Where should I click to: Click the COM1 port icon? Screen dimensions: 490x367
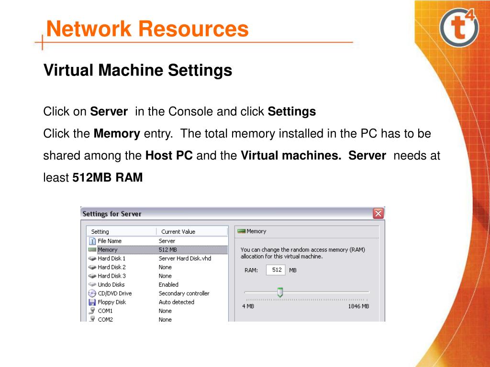tap(92, 311)
